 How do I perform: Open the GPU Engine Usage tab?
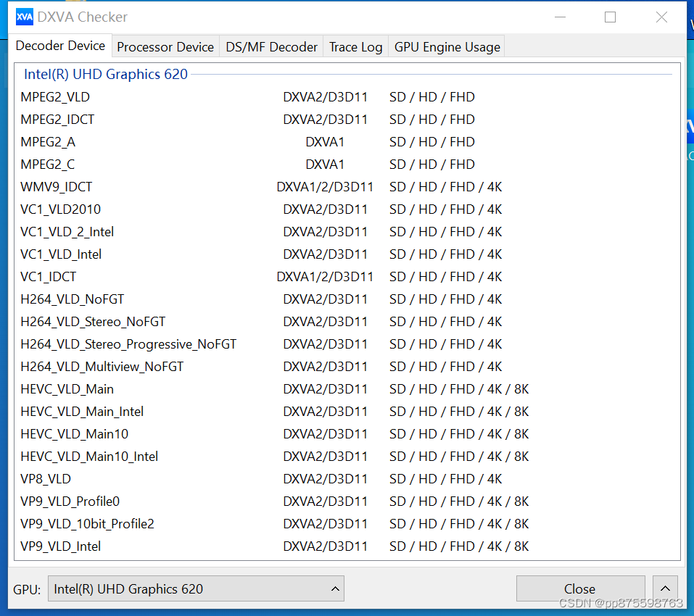(x=447, y=47)
